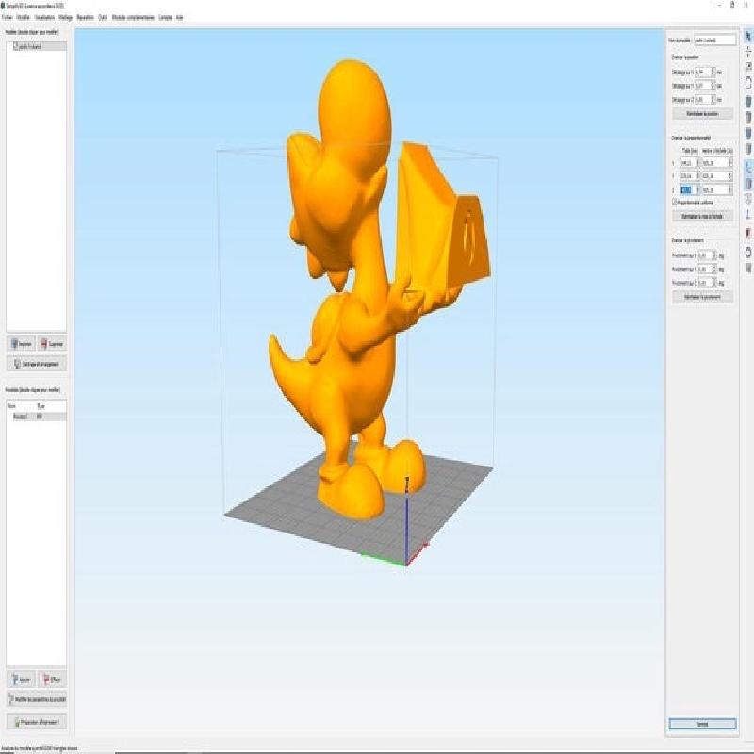Image resolution: width=754 pixels, height=754 pixels.
Task: Adjust the Y rotation degrees stepper
Action: tap(714, 270)
